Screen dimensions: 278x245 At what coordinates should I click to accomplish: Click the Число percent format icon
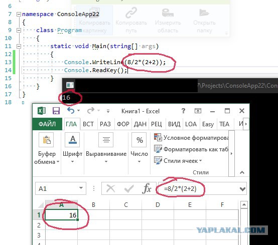pos(139,140)
